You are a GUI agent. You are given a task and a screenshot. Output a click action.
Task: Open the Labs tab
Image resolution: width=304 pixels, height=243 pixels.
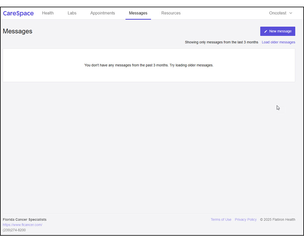72,13
